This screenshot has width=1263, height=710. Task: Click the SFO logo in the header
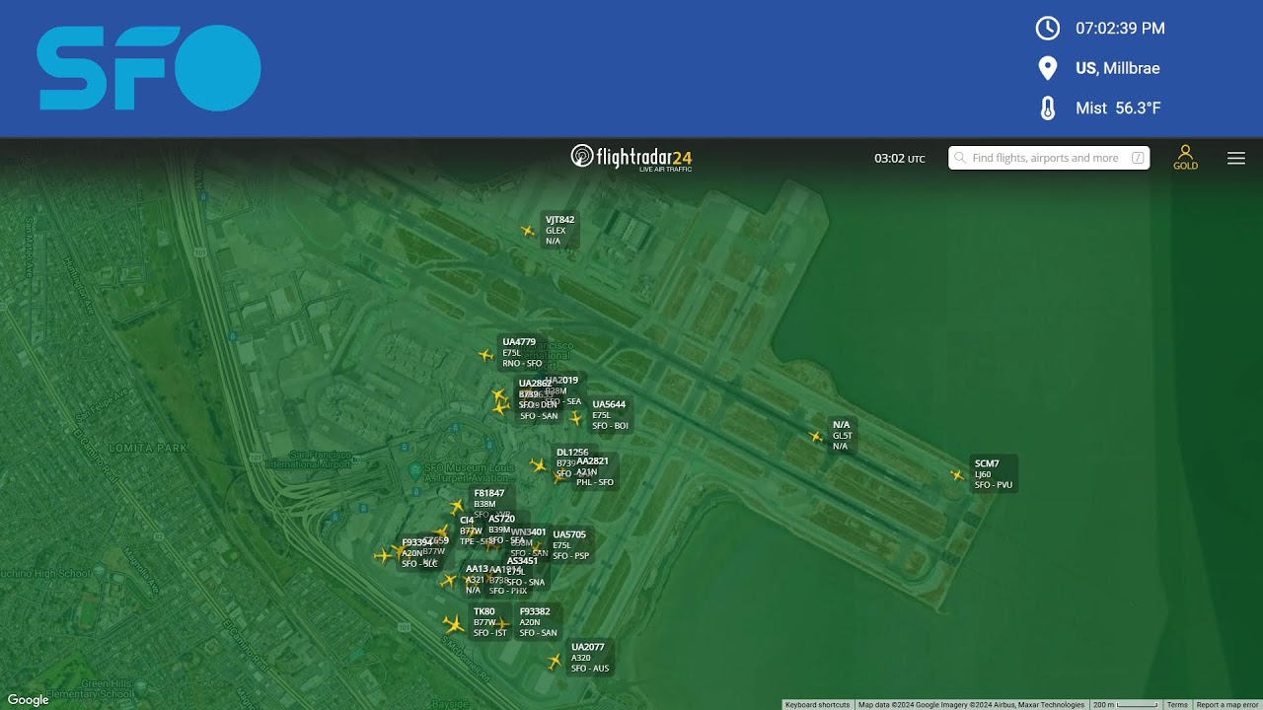click(x=149, y=68)
